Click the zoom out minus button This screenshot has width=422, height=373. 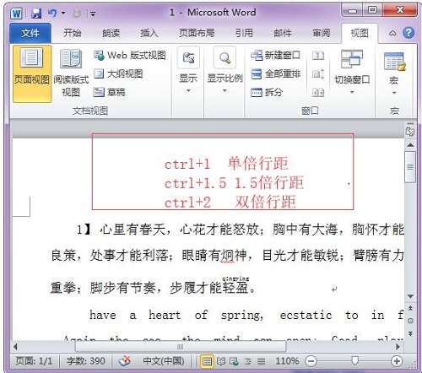pos(311,361)
